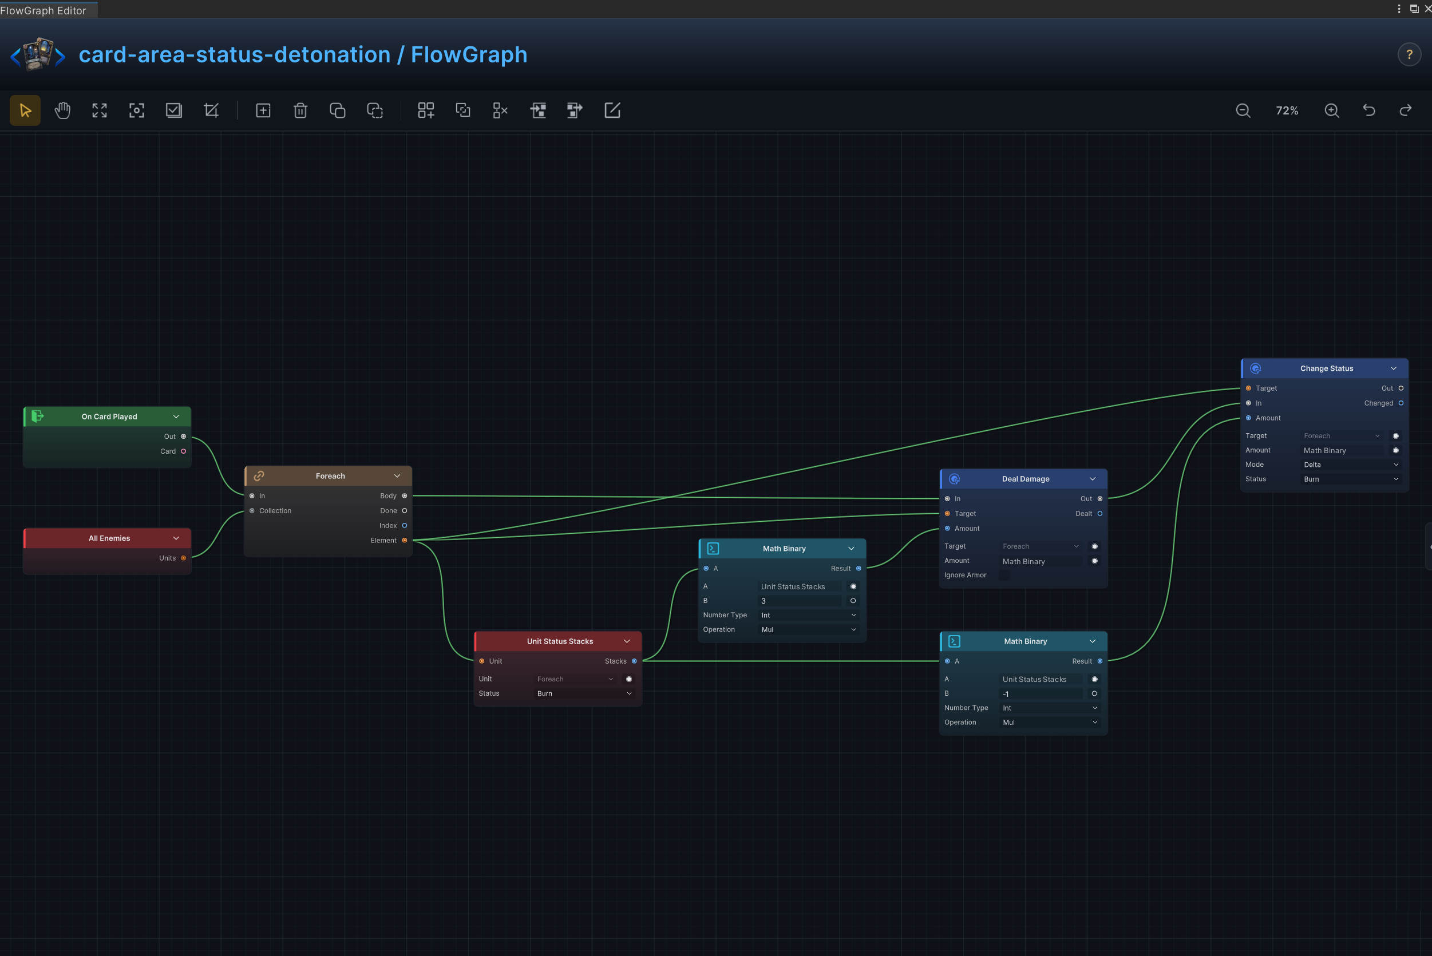Collapse the Foreach node
The image size is (1432, 956).
pyautogui.click(x=397, y=475)
